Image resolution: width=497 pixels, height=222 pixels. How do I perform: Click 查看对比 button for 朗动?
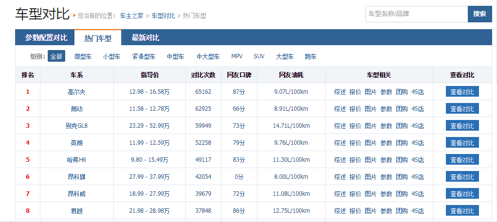(462, 108)
